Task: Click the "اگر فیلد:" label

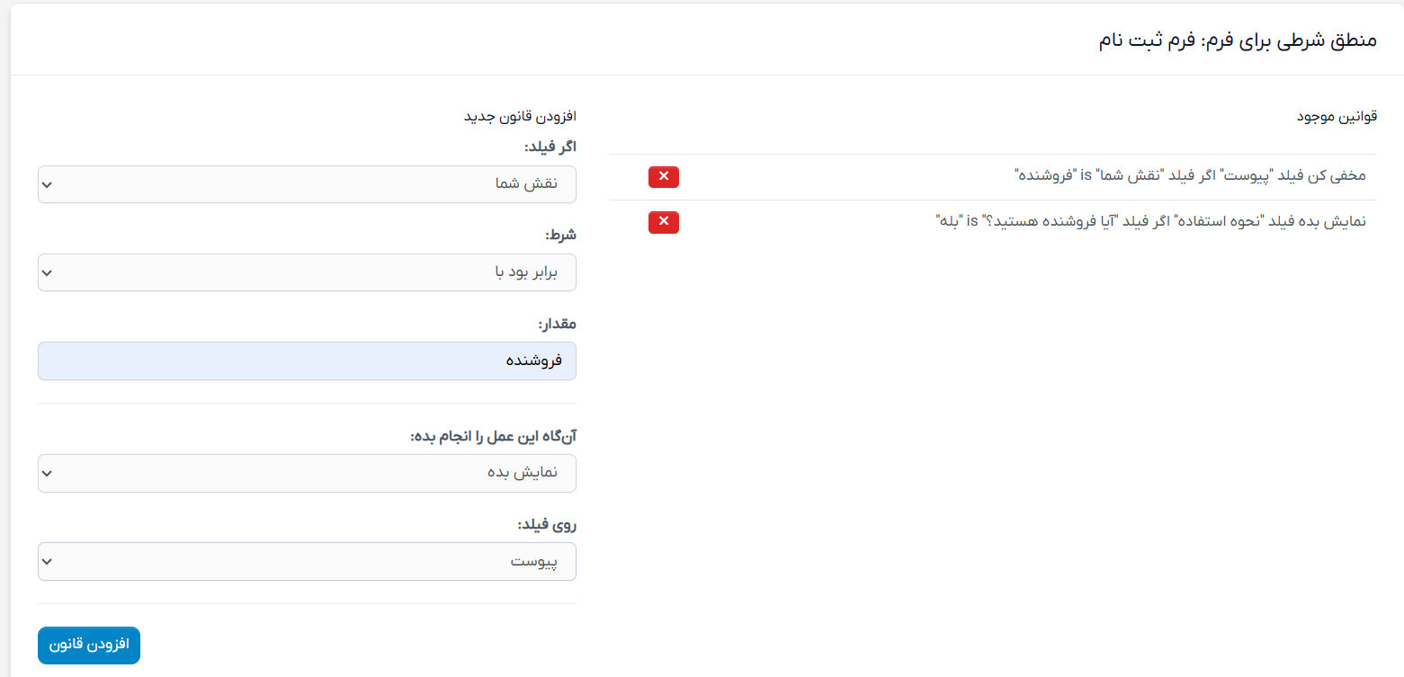Action: point(550,147)
